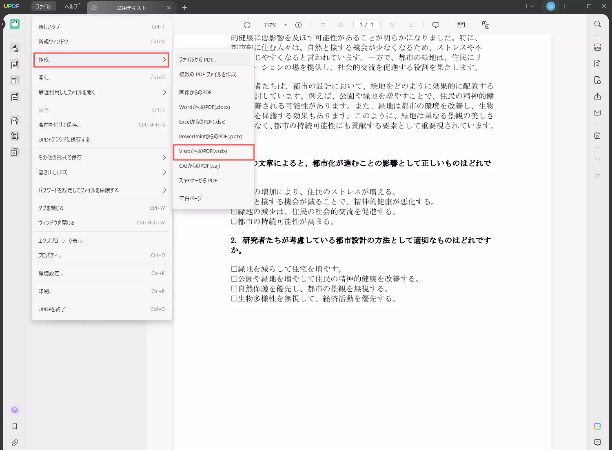Choose PowerPointからのPDF(.pptx)
Image resolution: width=612 pixels, height=450 pixels.
coord(213,136)
